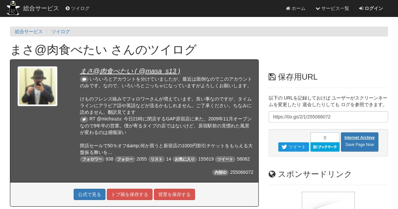Click the フォロー badge label
Viewport: 398px width, 209px height.
[125, 159]
